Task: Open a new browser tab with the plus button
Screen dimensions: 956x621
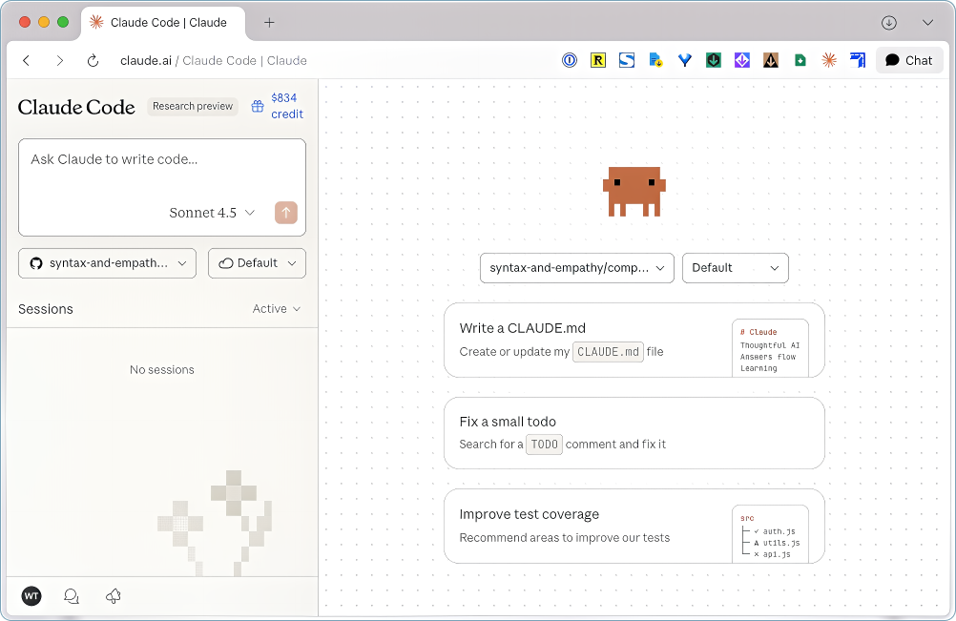Action: (269, 21)
